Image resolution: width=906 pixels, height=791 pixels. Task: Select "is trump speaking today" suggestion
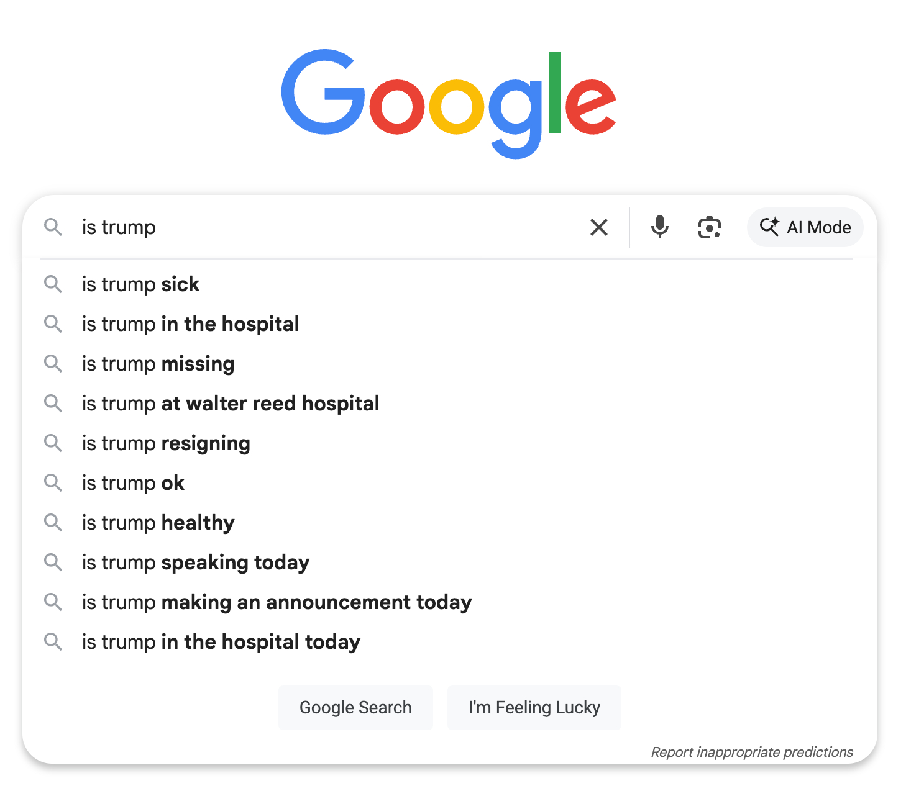pyautogui.click(x=196, y=563)
